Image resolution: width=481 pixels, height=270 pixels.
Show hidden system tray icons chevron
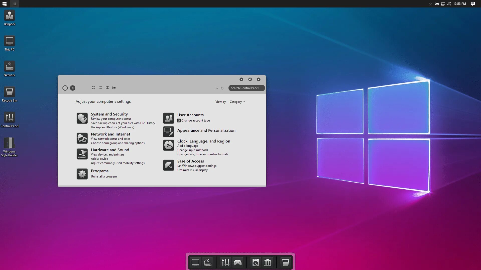click(x=431, y=4)
